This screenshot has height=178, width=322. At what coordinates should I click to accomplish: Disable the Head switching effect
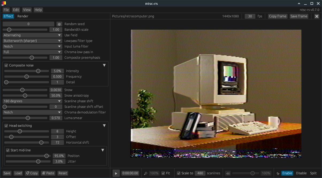pyautogui.click(x=6, y=125)
